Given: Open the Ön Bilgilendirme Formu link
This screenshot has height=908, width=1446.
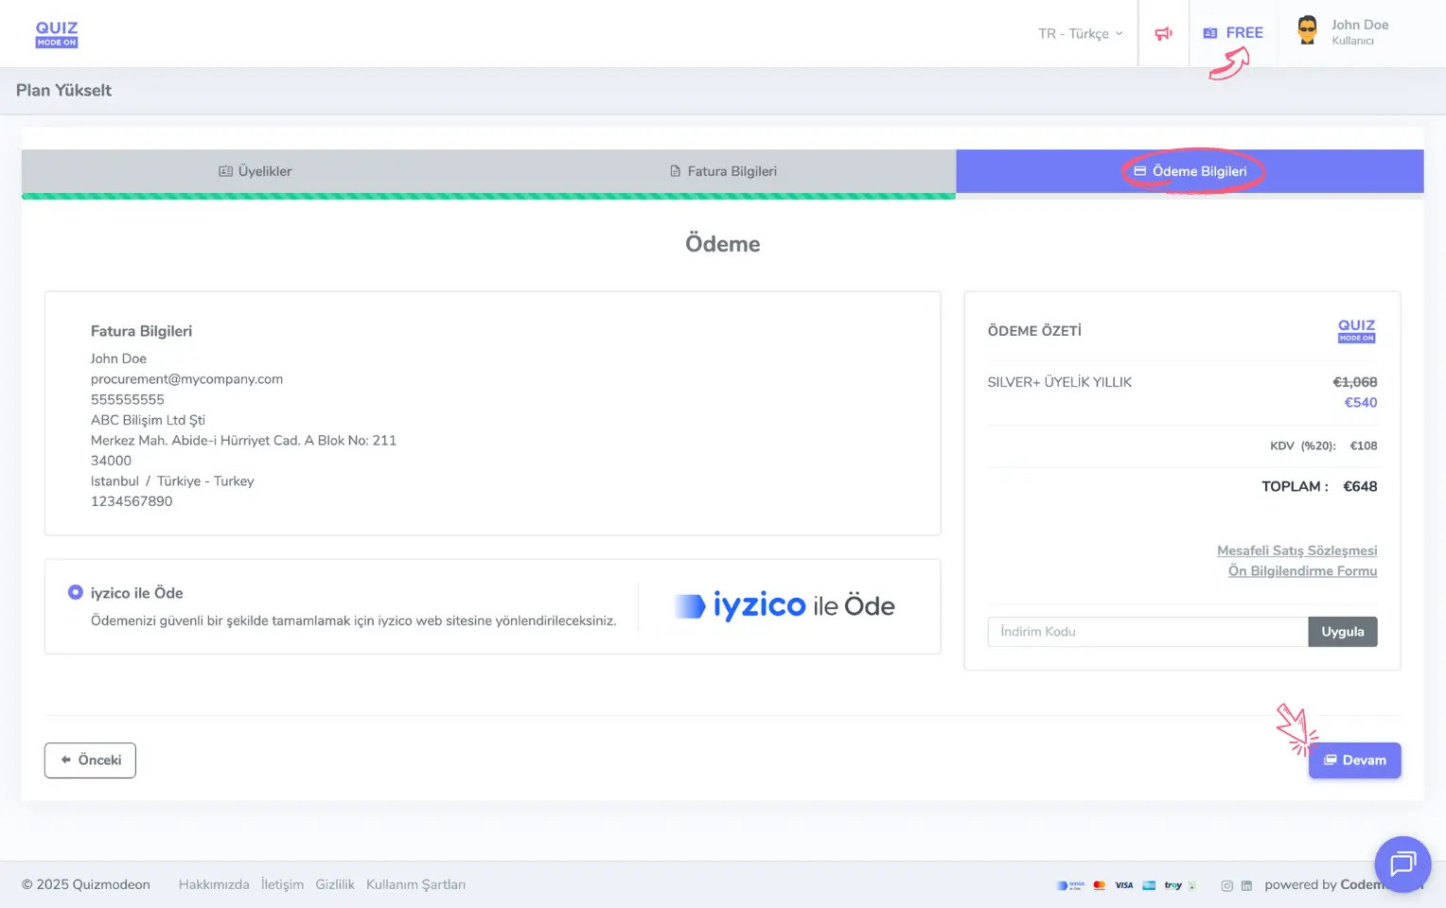Looking at the screenshot, I should point(1302,571).
